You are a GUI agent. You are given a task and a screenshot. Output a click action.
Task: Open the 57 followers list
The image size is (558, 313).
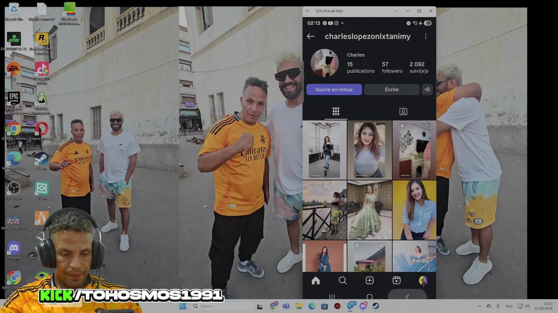click(392, 67)
